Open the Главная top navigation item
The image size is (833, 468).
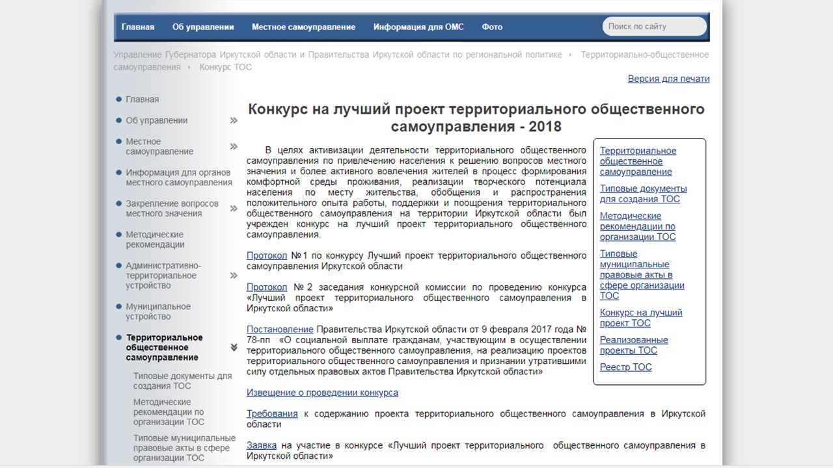click(x=138, y=27)
